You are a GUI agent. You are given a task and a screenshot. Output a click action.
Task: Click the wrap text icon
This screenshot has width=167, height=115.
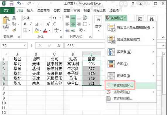click(85, 18)
